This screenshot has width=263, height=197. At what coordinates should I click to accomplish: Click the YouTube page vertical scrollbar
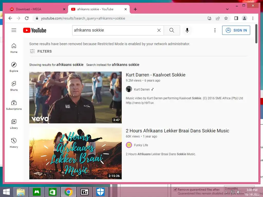click(256, 34)
